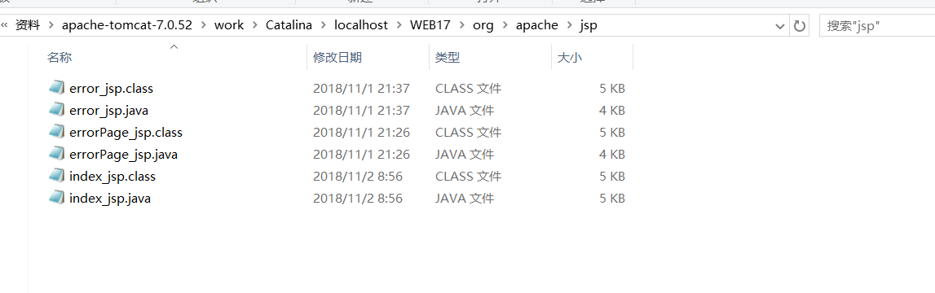The image size is (935, 293).
Task: Select the index_jsp.java file icon
Action: click(x=56, y=199)
